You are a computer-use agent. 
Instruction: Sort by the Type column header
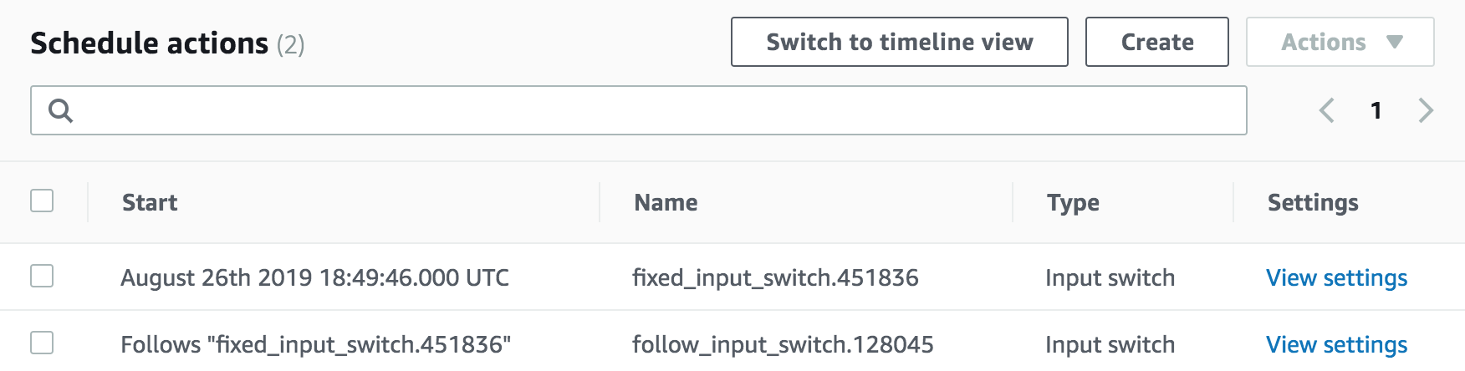(x=1073, y=203)
